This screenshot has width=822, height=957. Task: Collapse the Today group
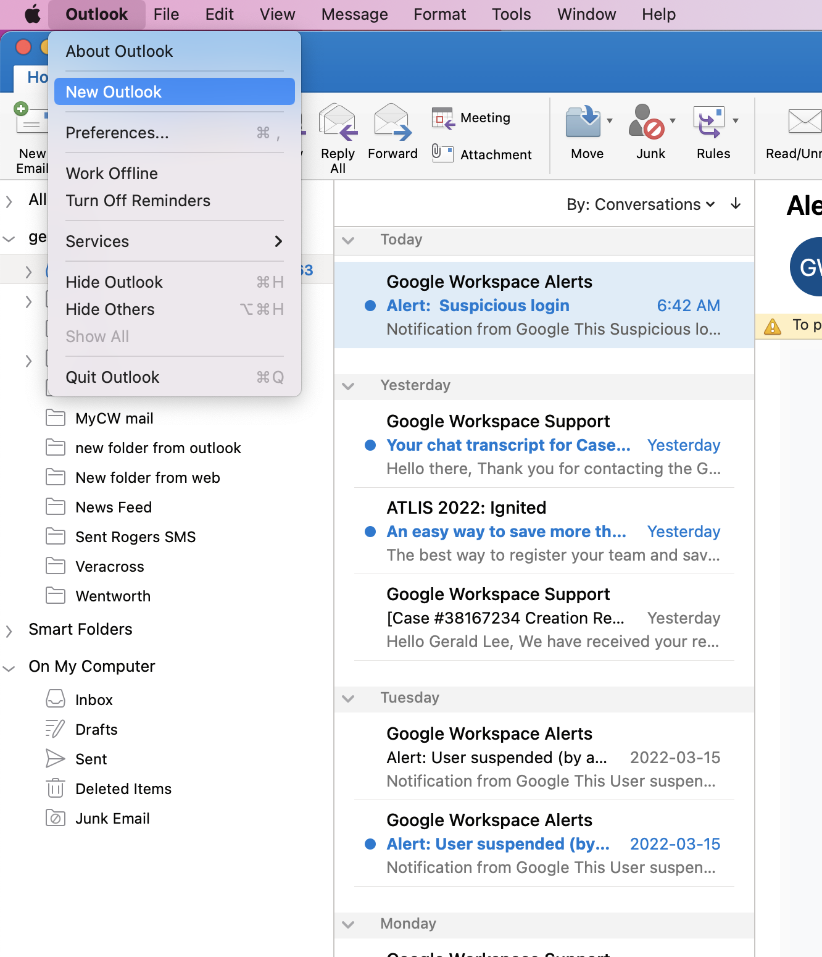click(349, 240)
